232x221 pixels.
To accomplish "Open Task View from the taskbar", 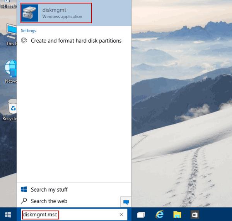I will point(141,214).
